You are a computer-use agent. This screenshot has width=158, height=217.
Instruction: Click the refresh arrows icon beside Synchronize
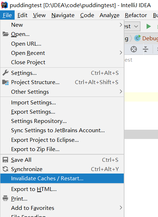5,169
